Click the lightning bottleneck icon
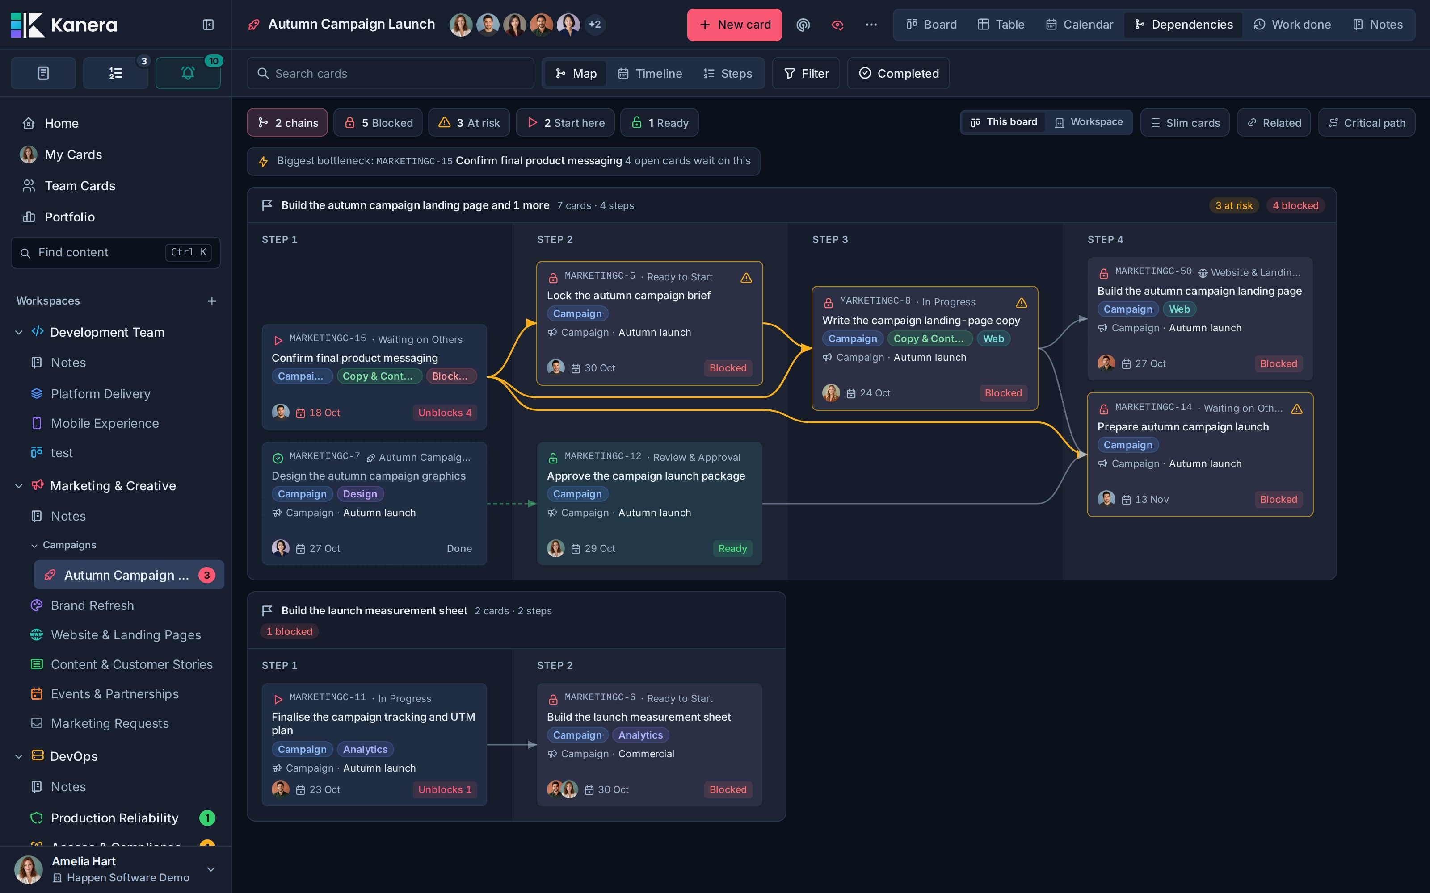Viewport: 1430px width, 893px height. click(264, 161)
